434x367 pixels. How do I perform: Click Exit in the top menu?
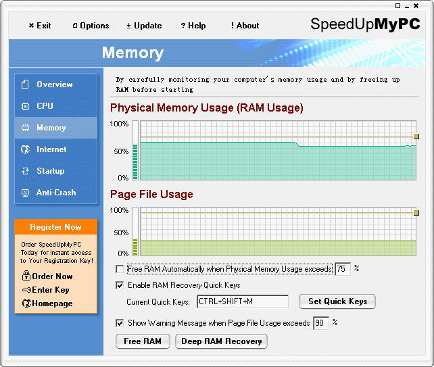coord(40,26)
